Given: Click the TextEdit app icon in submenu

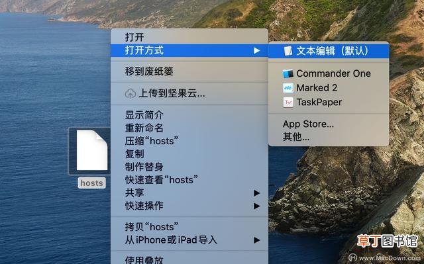Looking at the screenshot, I should [288, 51].
